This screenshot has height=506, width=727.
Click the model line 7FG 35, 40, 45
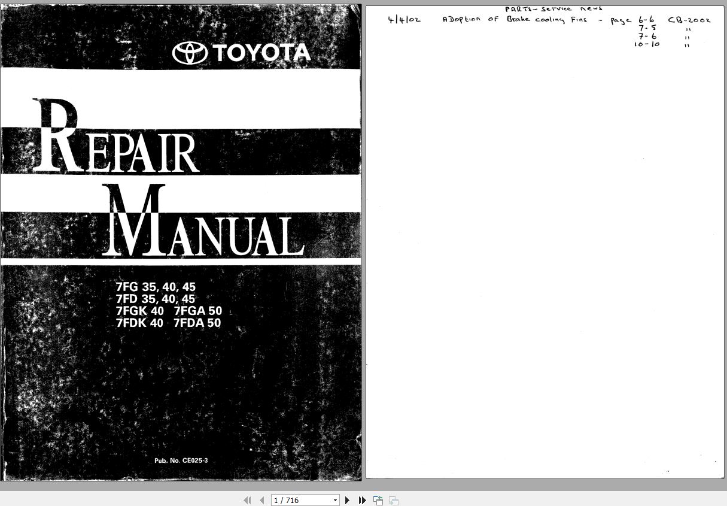(x=156, y=287)
